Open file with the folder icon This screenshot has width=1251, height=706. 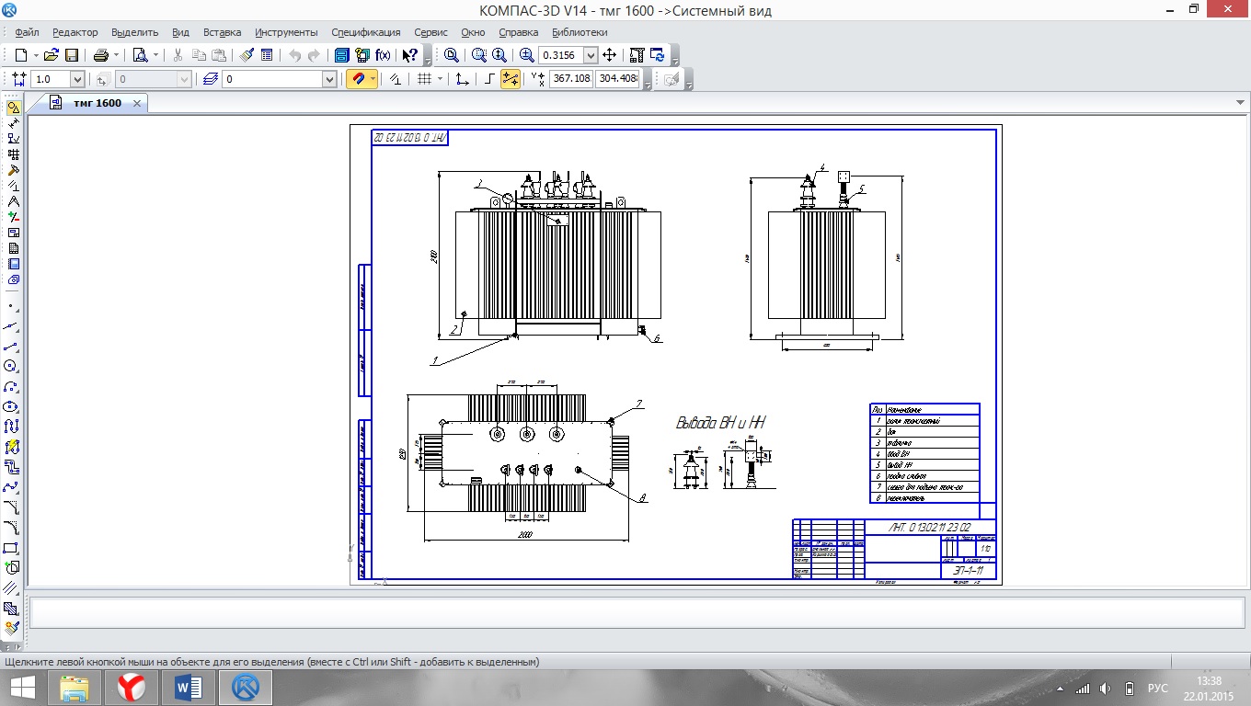point(52,55)
